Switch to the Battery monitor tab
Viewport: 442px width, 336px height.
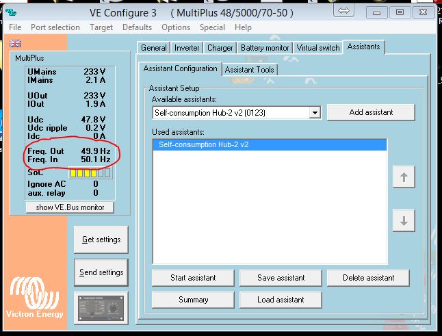point(265,48)
